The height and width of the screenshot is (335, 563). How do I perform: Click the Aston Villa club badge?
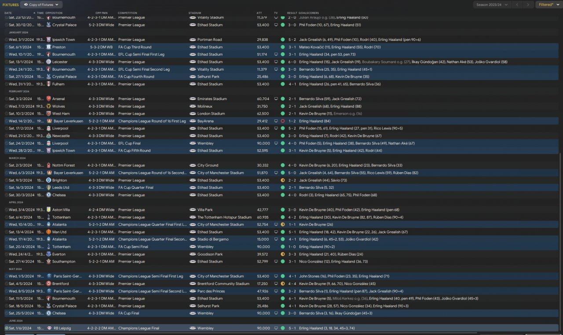[48, 210]
